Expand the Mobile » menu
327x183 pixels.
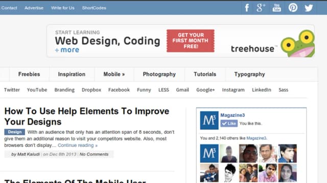point(114,74)
